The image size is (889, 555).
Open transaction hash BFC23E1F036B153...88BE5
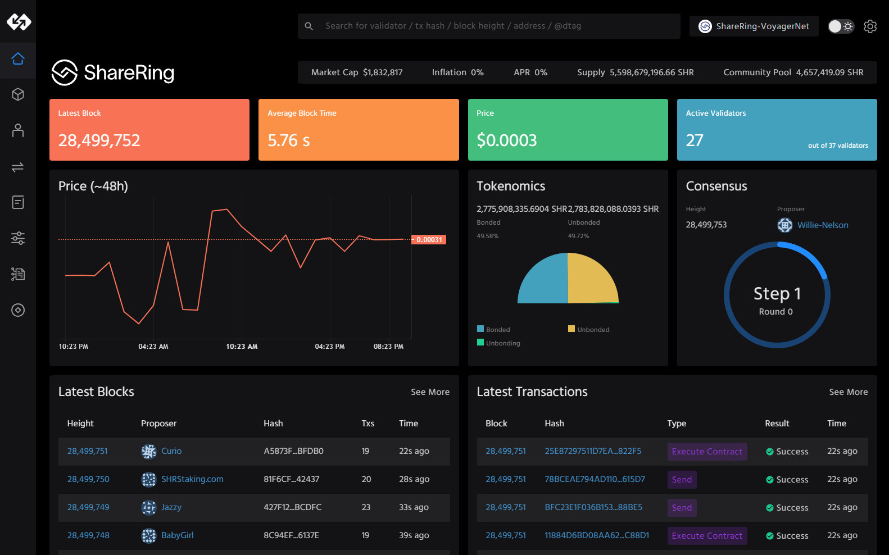click(593, 507)
